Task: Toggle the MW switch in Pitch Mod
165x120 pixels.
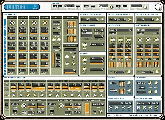Action: pyautogui.click(x=75, y=53)
